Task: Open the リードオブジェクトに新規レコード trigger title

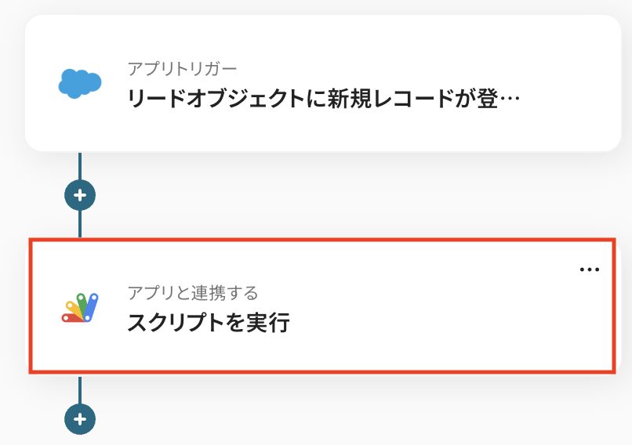Action: pos(314,100)
